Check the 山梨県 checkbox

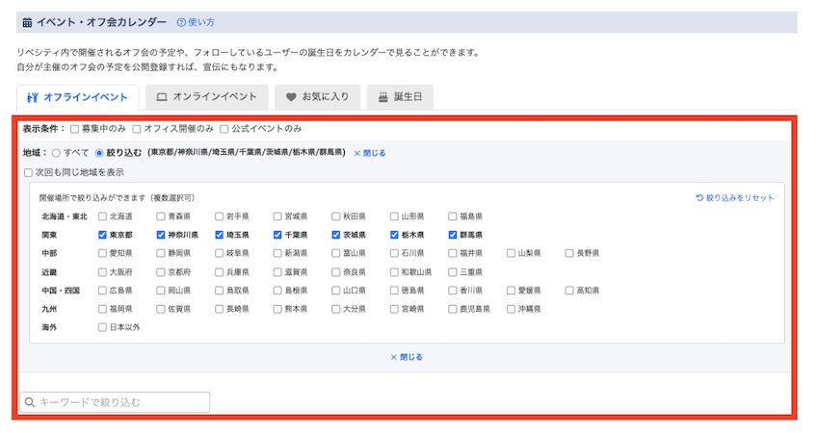(511, 253)
